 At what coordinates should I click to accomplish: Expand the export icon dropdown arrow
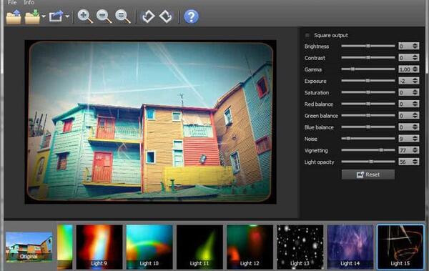coord(67,16)
